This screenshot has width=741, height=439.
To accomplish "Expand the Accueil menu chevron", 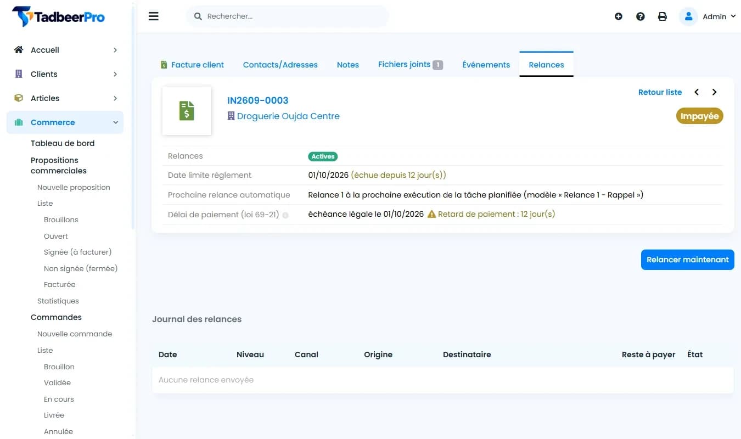I will pyautogui.click(x=115, y=50).
